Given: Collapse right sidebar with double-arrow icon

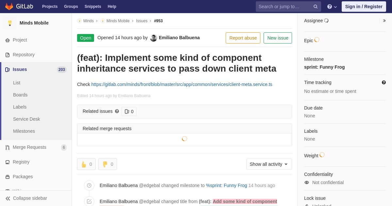Looking at the screenshot, I should pos(384,21).
